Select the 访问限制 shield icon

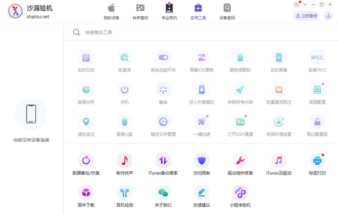point(202,161)
